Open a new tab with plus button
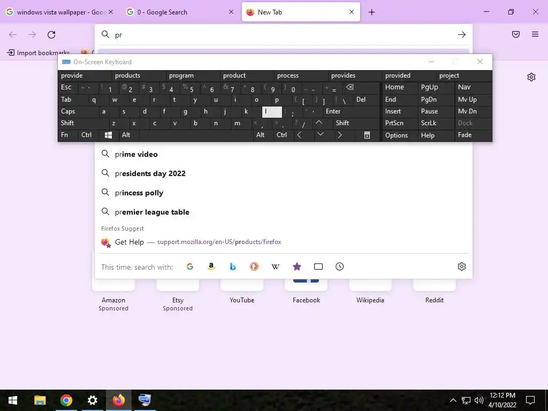 pos(372,12)
